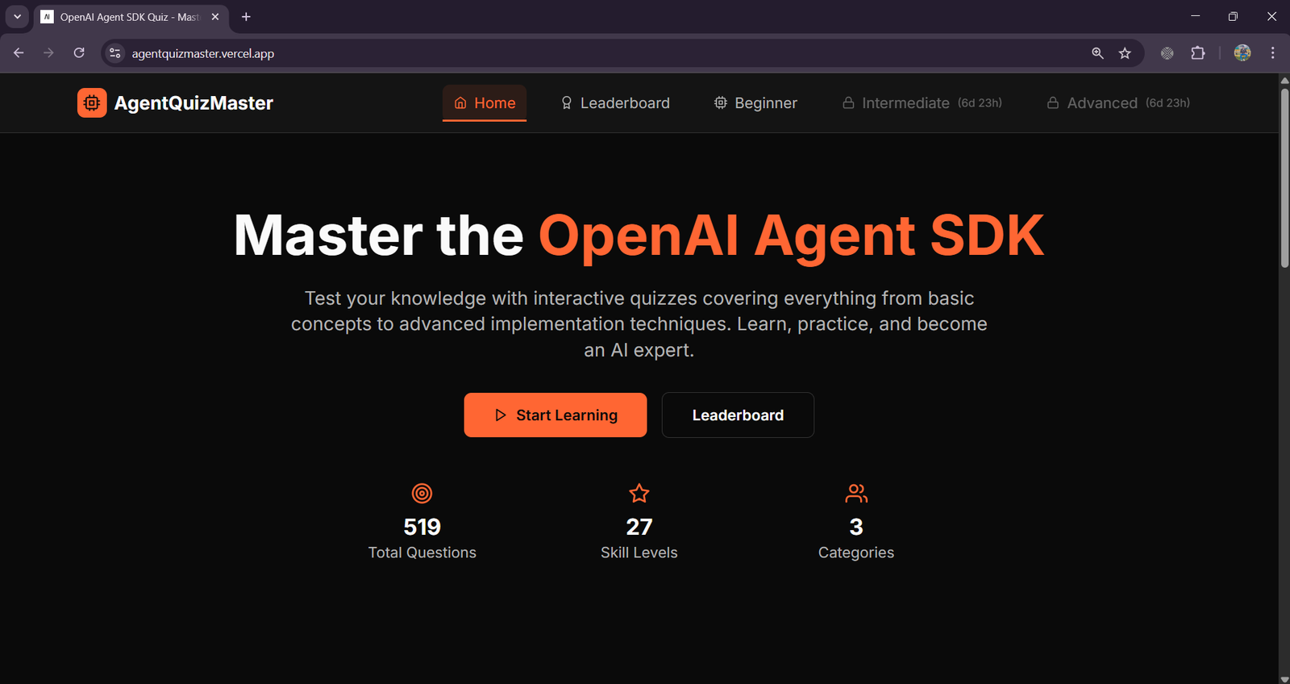Select the locked Intermediate nav tab

(922, 102)
